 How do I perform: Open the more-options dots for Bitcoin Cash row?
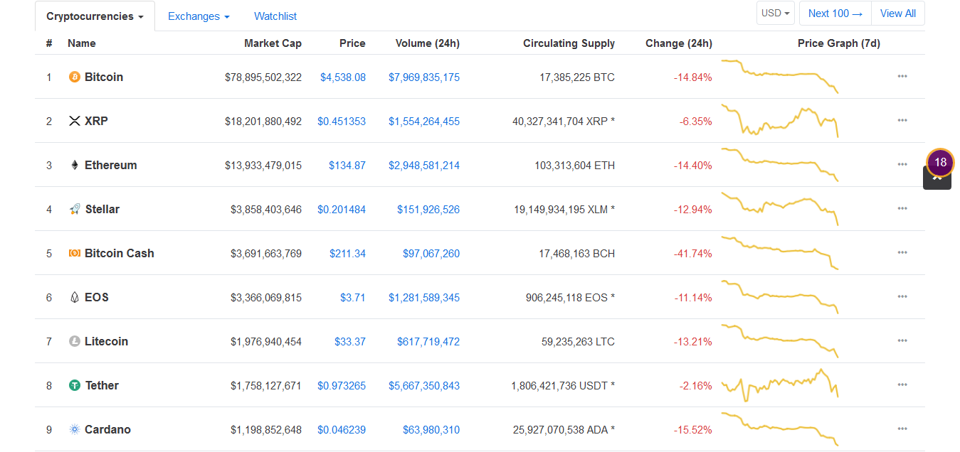(902, 252)
